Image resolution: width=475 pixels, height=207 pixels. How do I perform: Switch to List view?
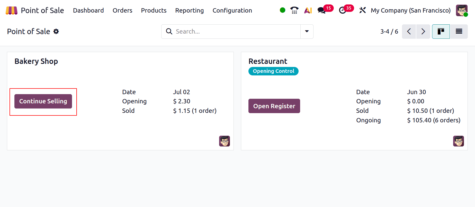point(459,32)
